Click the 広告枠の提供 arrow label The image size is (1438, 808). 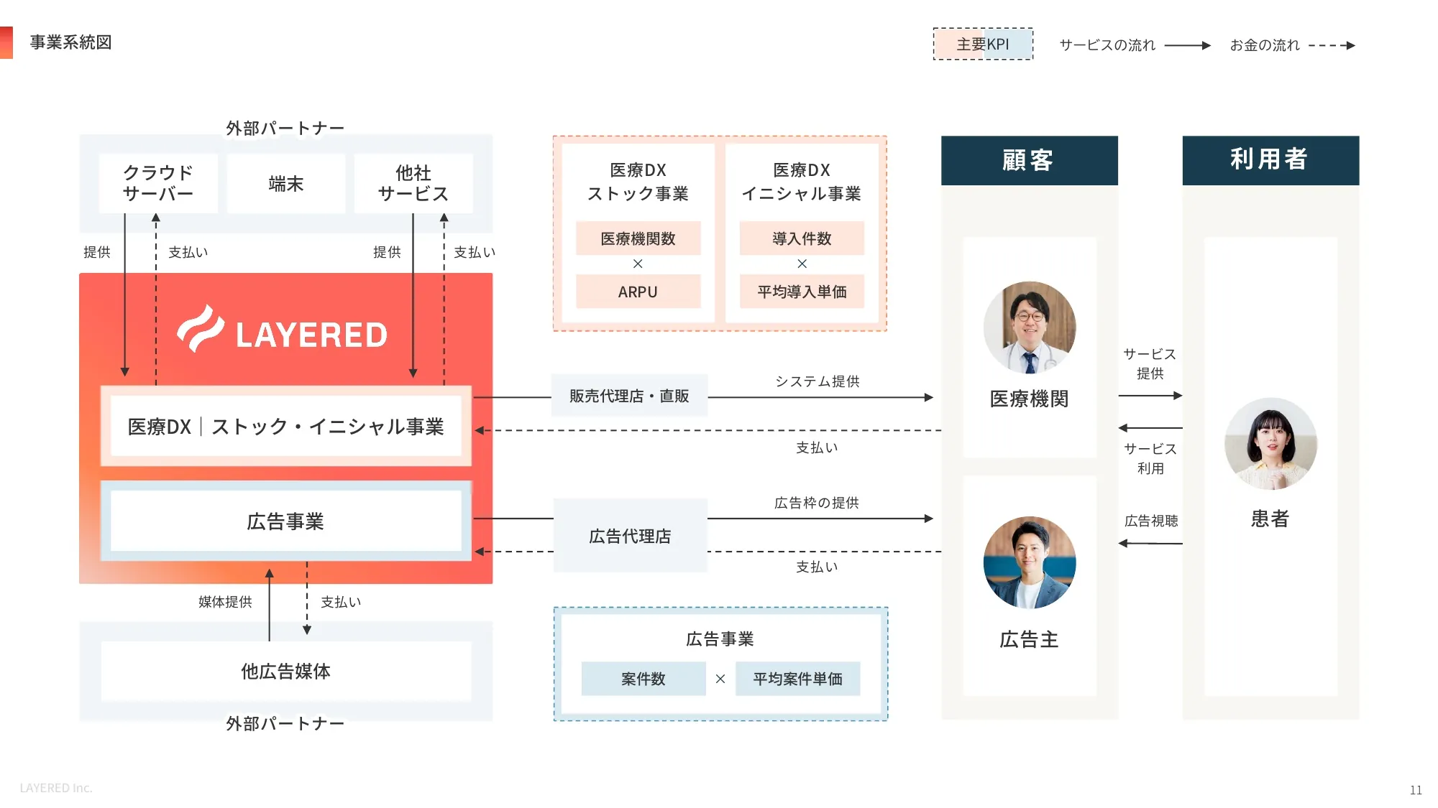[x=817, y=503]
